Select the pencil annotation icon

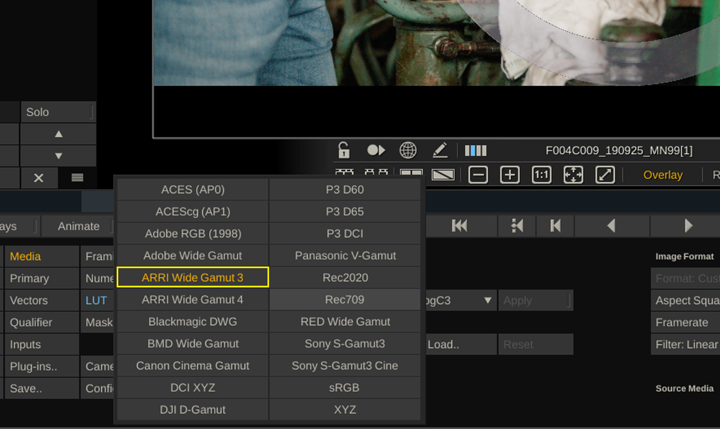click(440, 150)
